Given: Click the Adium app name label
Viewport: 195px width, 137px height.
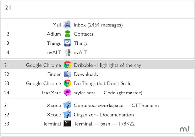Looking at the screenshot, I should tap(54, 34).
